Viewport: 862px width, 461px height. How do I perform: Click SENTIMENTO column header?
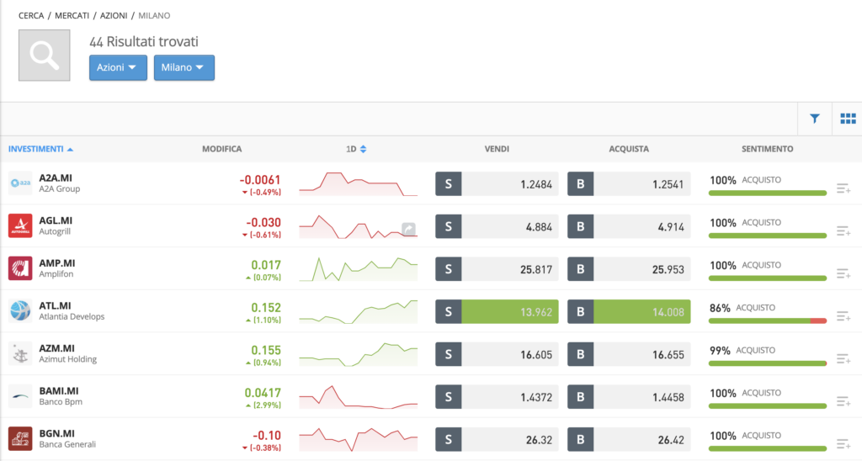pyautogui.click(x=768, y=149)
